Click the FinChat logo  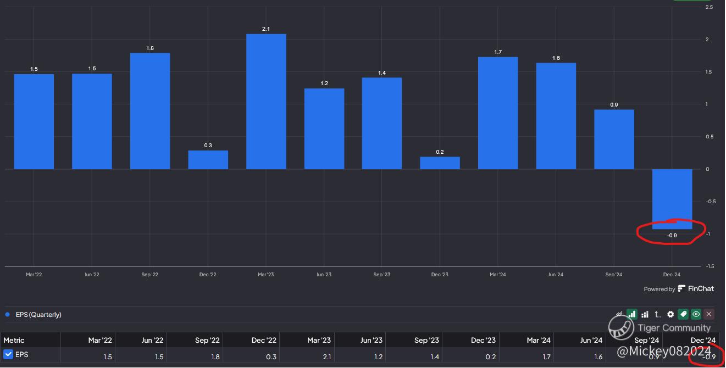point(682,288)
